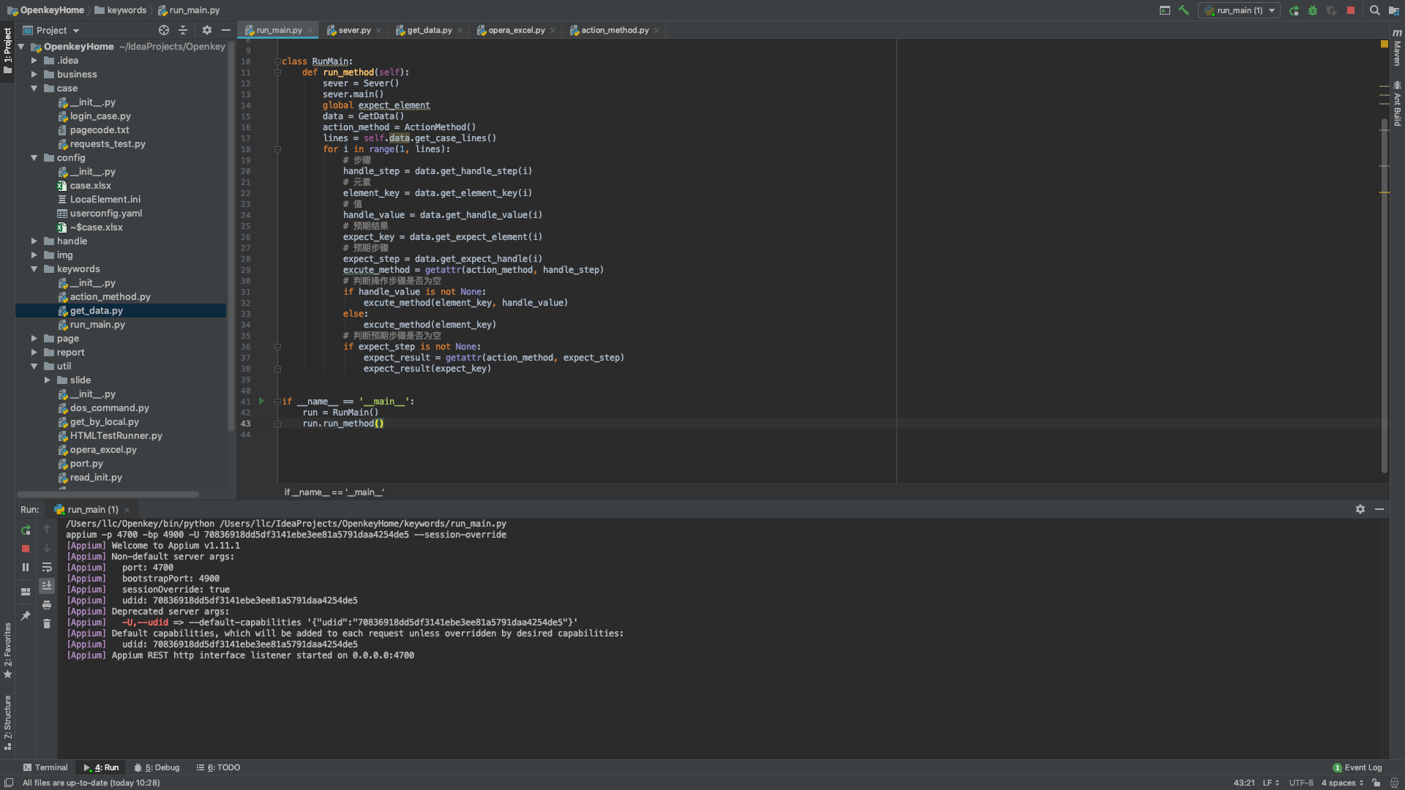Viewport: 1405px width, 790px height.
Task: Toggle the Ant Build side panel
Action: (x=1397, y=103)
